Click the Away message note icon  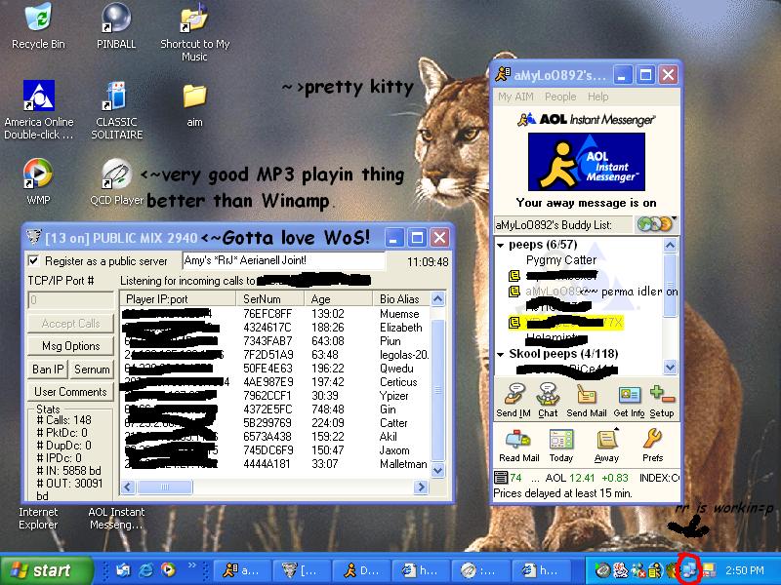[606, 440]
